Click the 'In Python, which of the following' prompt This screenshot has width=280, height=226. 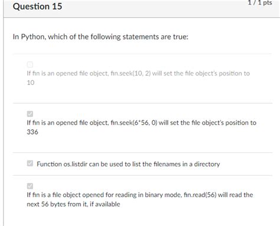[x=100, y=37]
